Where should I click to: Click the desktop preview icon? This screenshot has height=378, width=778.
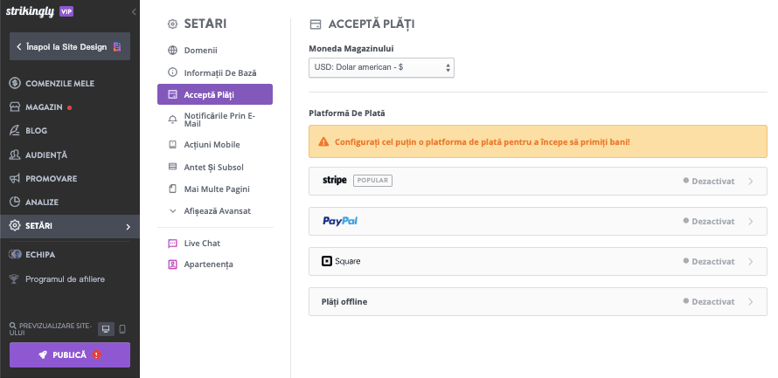(x=106, y=329)
